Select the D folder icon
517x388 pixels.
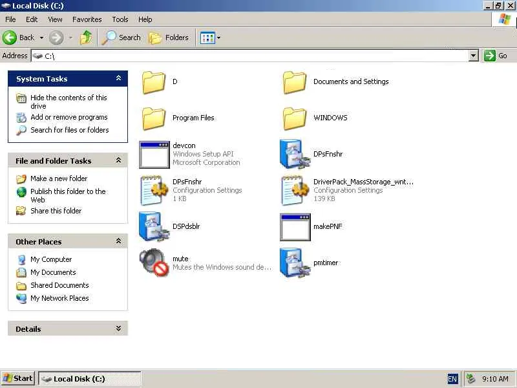(154, 82)
